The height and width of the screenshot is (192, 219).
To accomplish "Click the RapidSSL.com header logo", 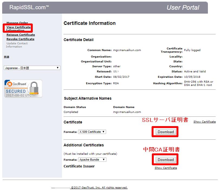I will coord(29,7).
